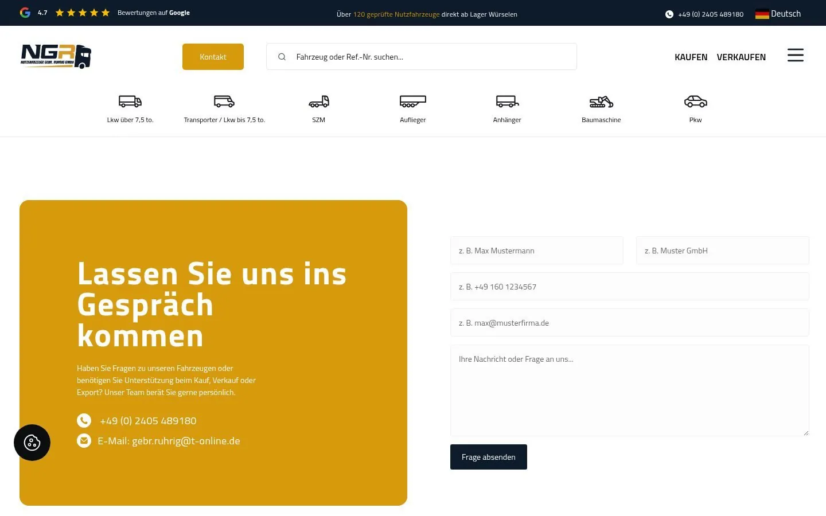The width and height of the screenshot is (826, 516).
Task: Select the Transporter / Lkw bis 7,5 to. icon
Action: (224, 101)
